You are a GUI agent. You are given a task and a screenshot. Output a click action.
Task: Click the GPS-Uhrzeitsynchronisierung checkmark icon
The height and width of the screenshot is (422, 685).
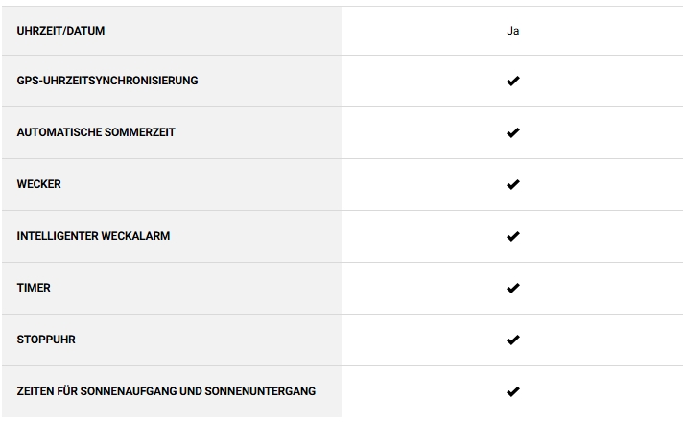click(512, 82)
